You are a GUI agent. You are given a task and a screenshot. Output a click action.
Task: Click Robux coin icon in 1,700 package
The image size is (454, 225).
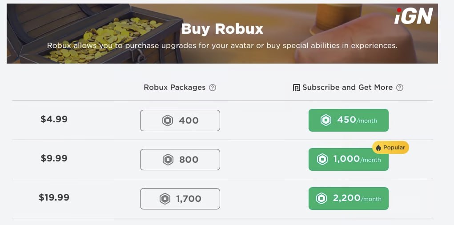click(x=165, y=199)
